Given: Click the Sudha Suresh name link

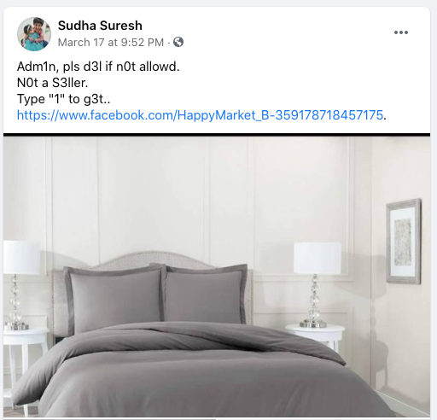Looking at the screenshot, I should click(100, 26).
